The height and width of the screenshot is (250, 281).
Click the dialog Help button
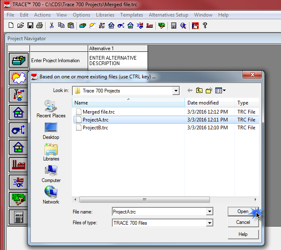click(243, 234)
